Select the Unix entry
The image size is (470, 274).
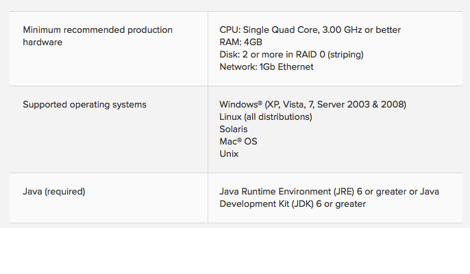coord(229,154)
